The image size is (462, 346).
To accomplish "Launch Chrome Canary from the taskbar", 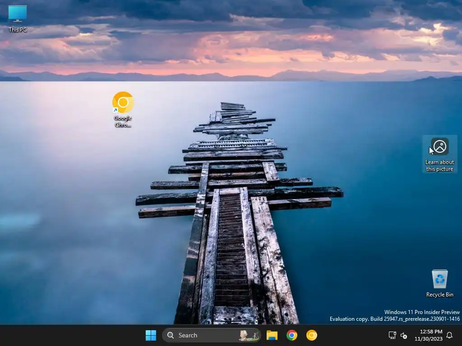I will pos(311,335).
